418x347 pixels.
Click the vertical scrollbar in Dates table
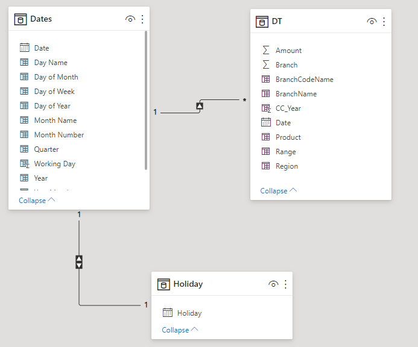coord(146,100)
